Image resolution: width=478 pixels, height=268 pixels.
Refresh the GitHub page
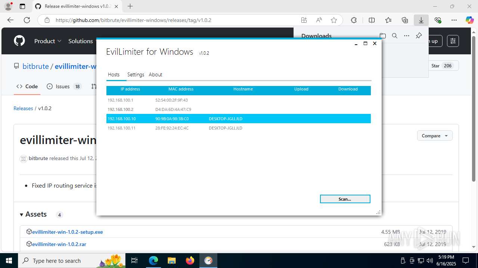pyautogui.click(x=27, y=20)
